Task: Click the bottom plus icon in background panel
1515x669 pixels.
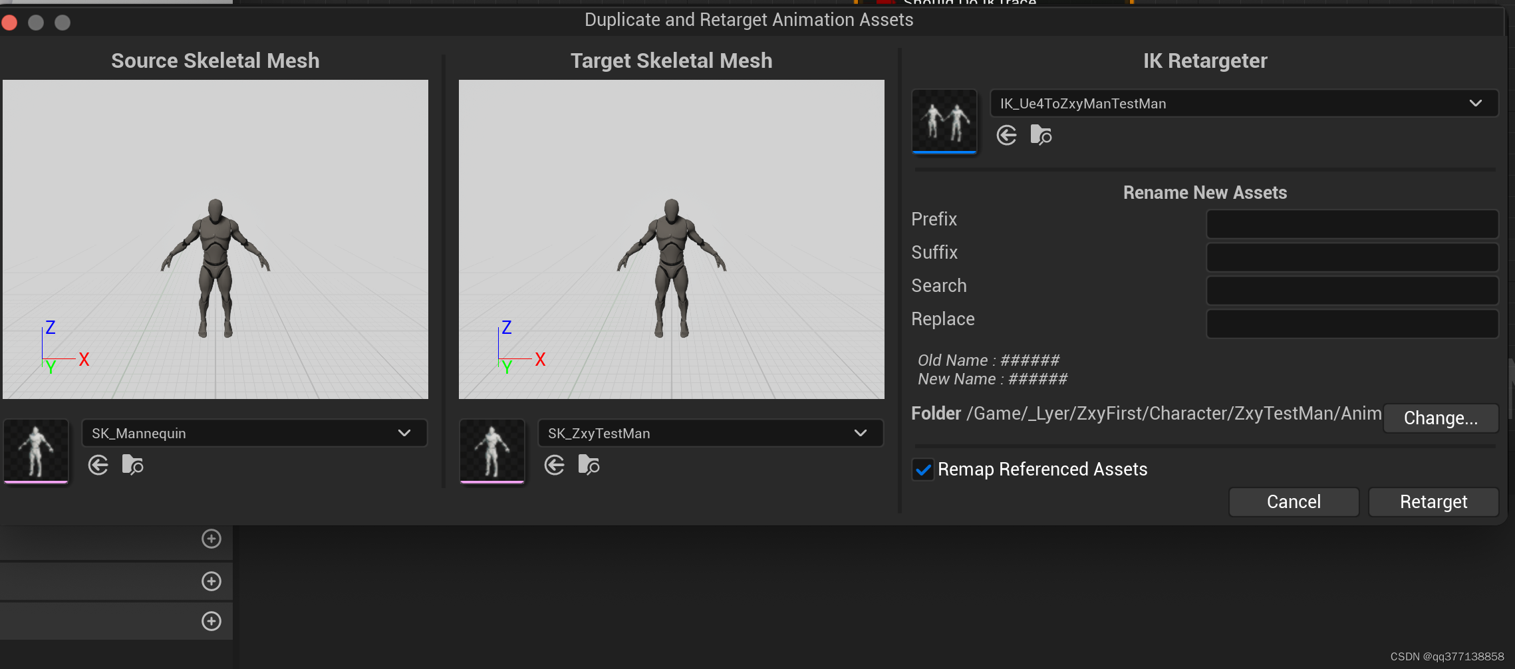Action: click(x=211, y=621)
